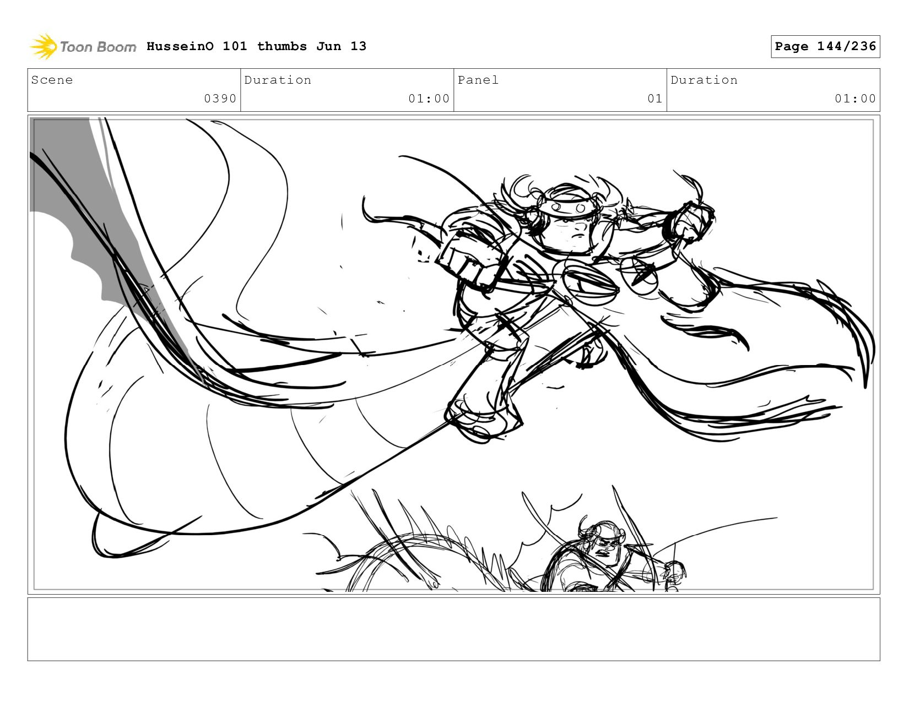Click the Toon Boom logo
The image size is (909, 702).
pyautogui.click(x=83, y=47)
